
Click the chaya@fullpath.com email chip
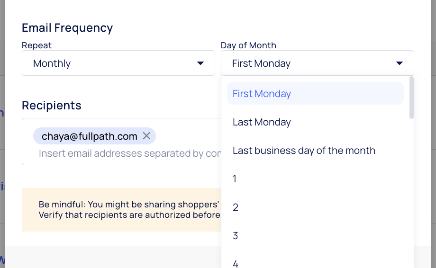pyautogui.click(x=89, y=136)
